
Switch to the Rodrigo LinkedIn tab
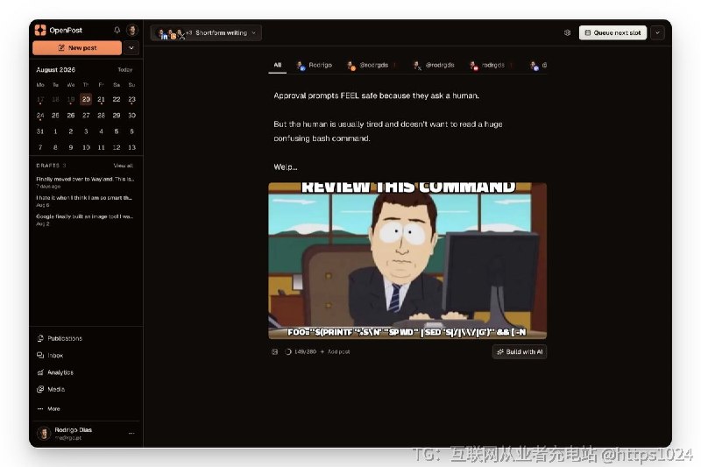tap(315, 65)
